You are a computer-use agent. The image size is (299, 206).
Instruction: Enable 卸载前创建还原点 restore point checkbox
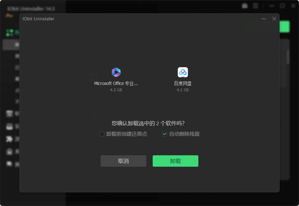(102, 134)
